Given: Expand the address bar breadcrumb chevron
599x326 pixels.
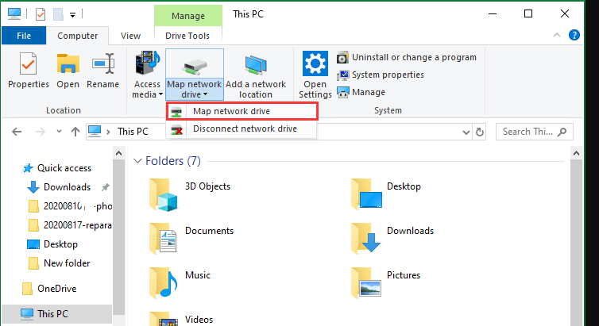Looking at the screenshot, I should point(109,132).
